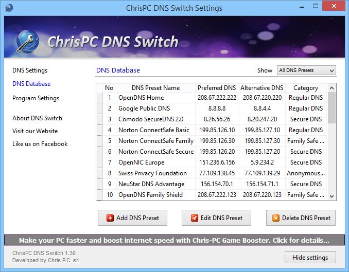Click preferred DNS 77.109.138.45
Image resolution: width=349 pixels, height=272 pixels.
coord(217,173)
